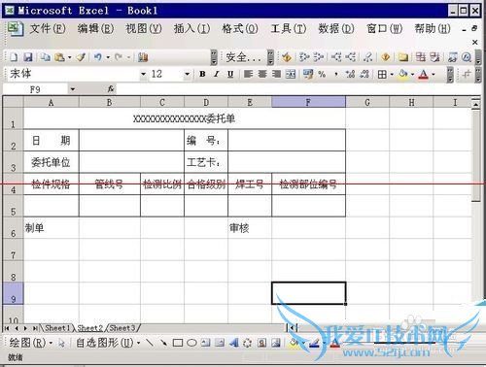The image size is (486, 367).
Task: Click the insert function fx button
Action: (x=111, y=88)
